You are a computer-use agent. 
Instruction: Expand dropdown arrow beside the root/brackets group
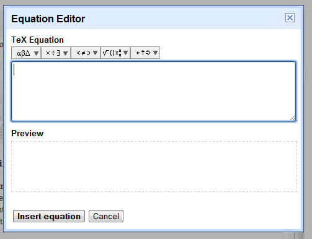click(x=125, y=53)
